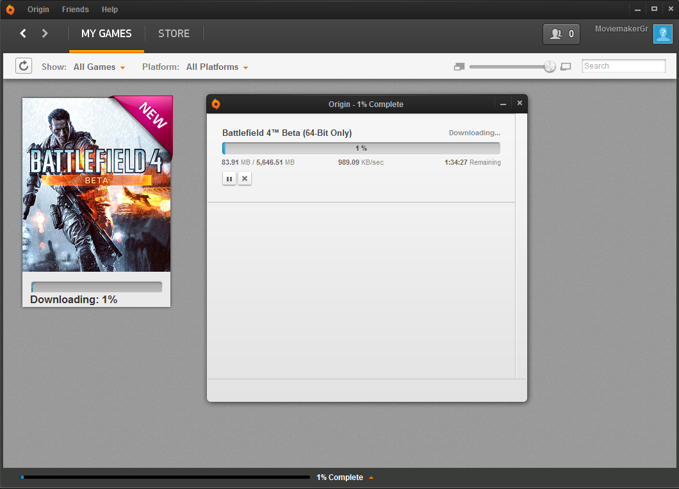Viewport: 679px width, 489px height.
Task: Cancel the Battlefield 4 Beta download
Action: [245, 178]
